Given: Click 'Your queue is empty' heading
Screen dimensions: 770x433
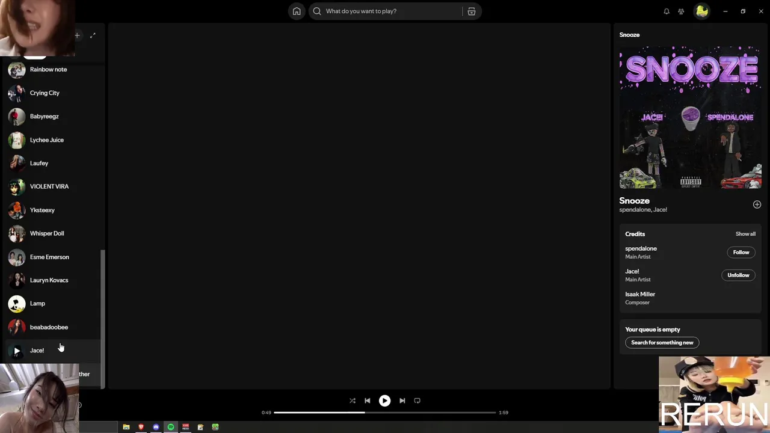Looking at the screenshot, I should (x=652, y=330).
